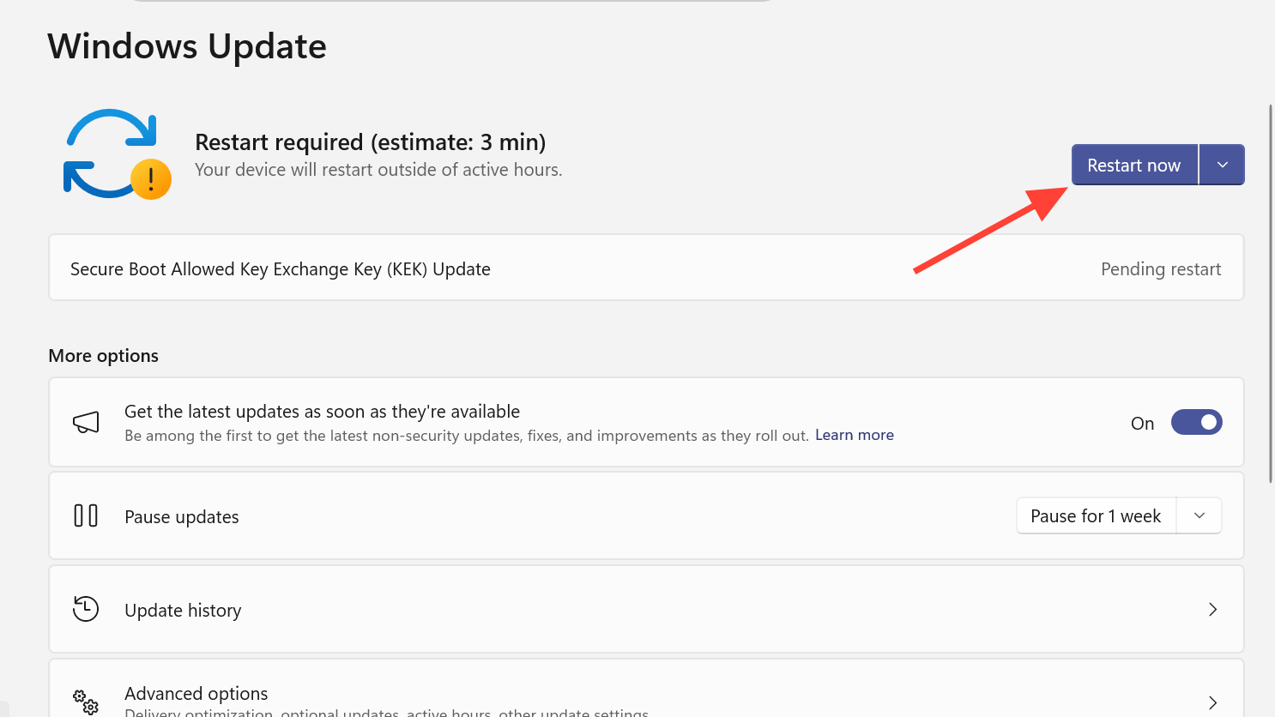Click the Windows Update sync status icon
Screen dimensions: 1275x717
click(111, 153)
